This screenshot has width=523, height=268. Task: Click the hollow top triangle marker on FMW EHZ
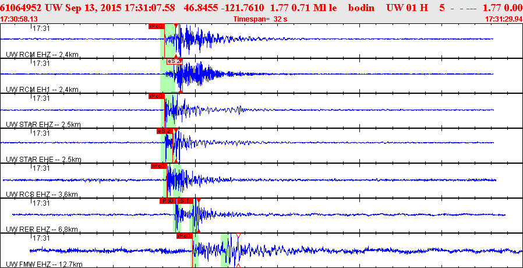point(238,235)
